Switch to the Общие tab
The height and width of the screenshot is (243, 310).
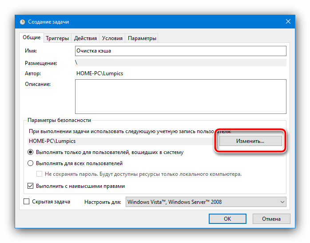pos(32,37)
